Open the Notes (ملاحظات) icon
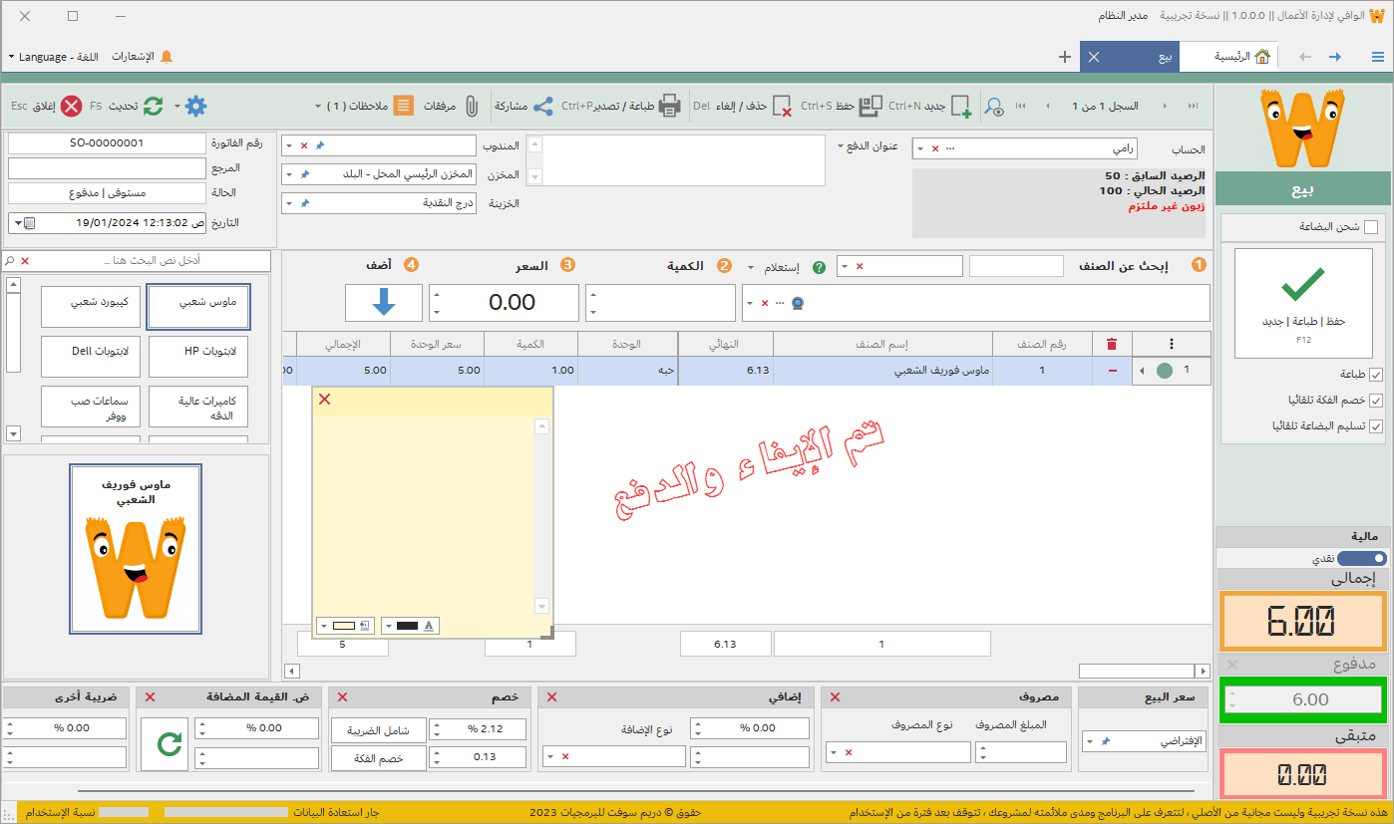The width and height of the screenshot is (1394, 824). [x=404, y=107]
